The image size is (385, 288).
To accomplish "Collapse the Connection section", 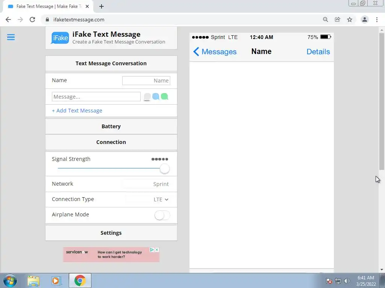I will 111,142.
